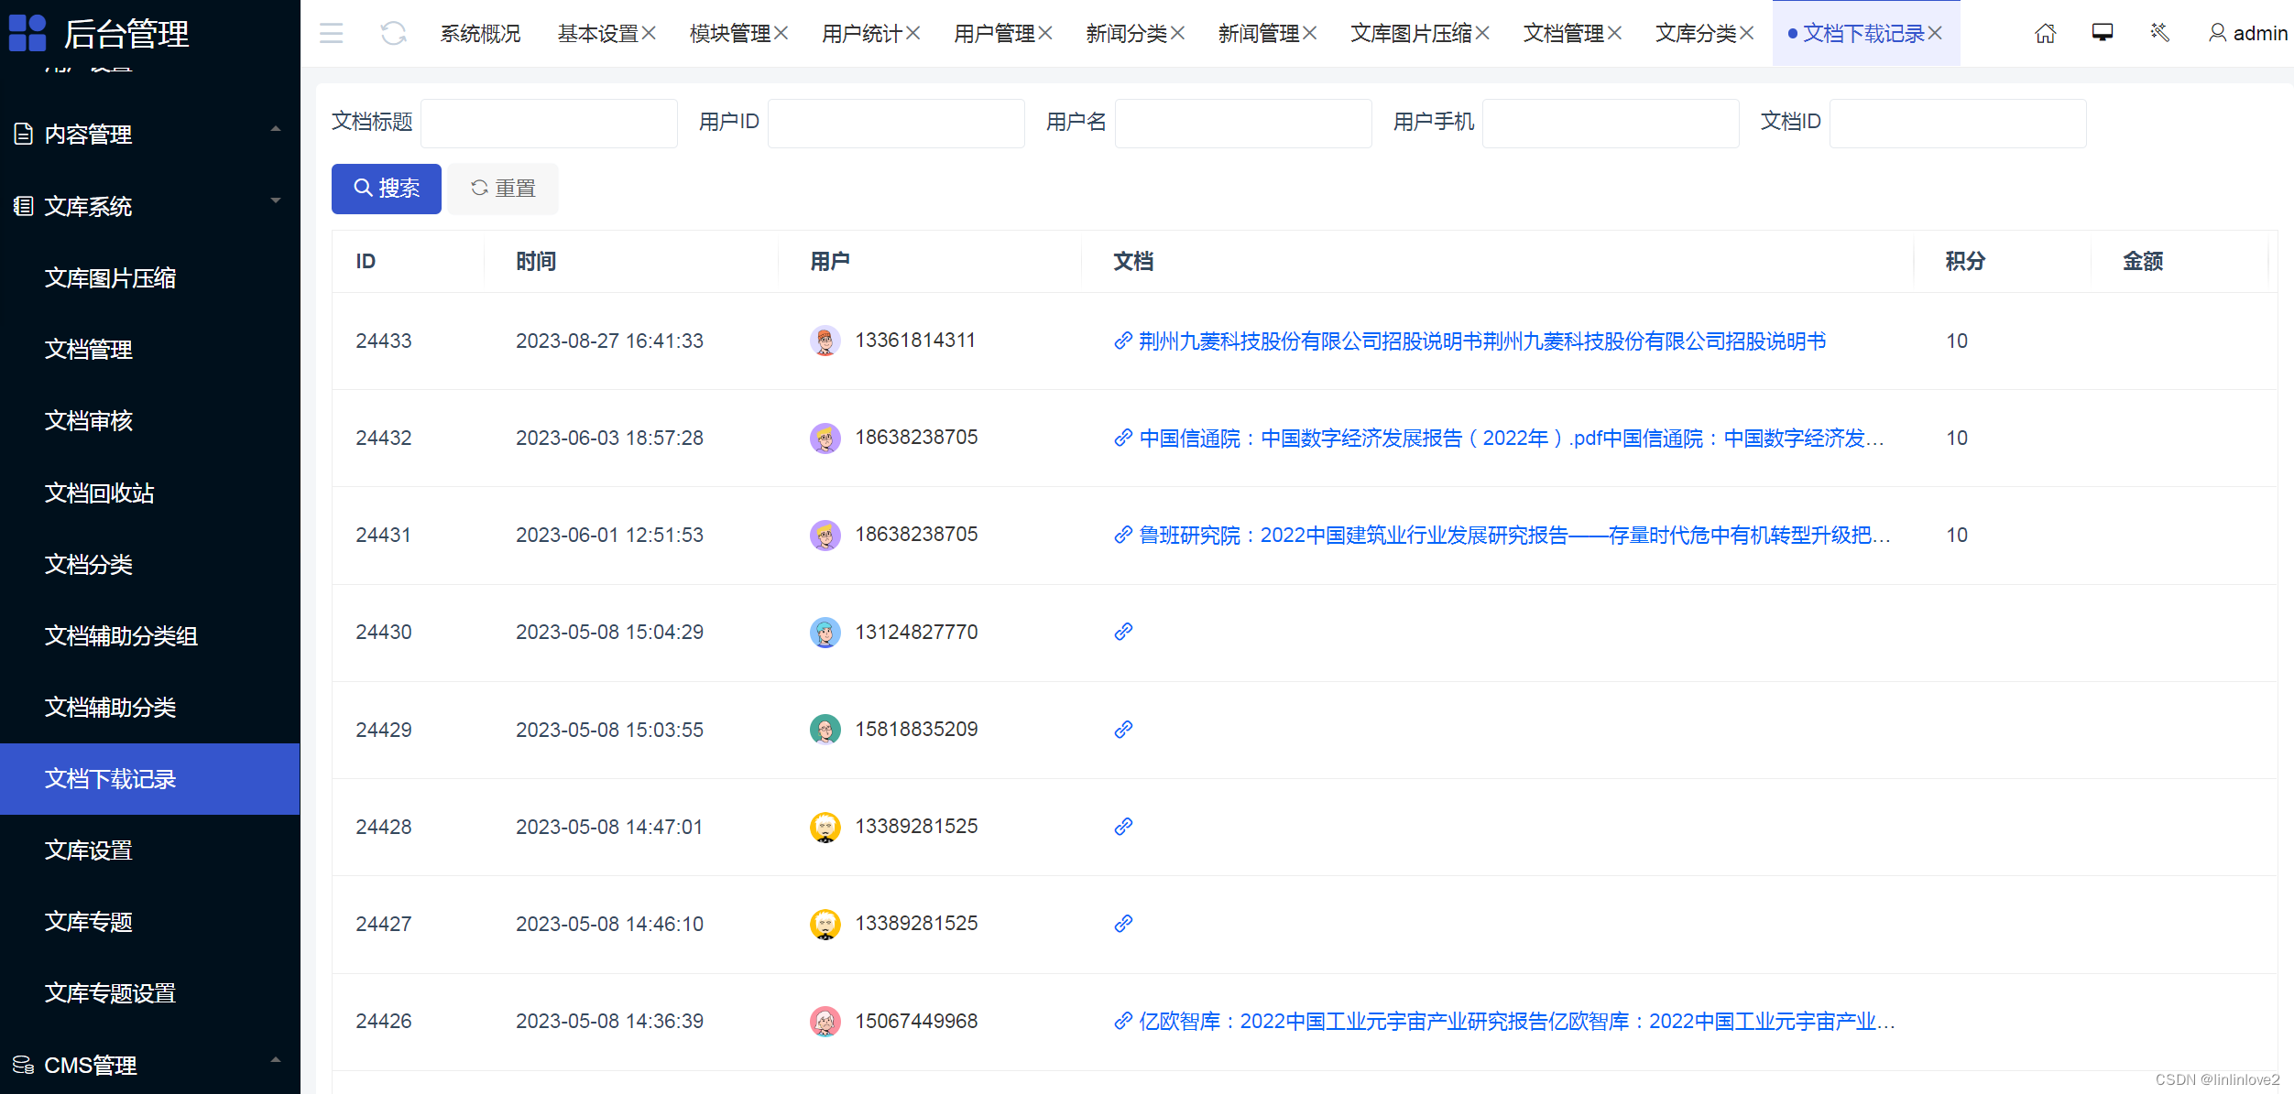Expand the 内容管理 sidebar menu
Screen dimensions: 2294x1094
pos(149,135)
